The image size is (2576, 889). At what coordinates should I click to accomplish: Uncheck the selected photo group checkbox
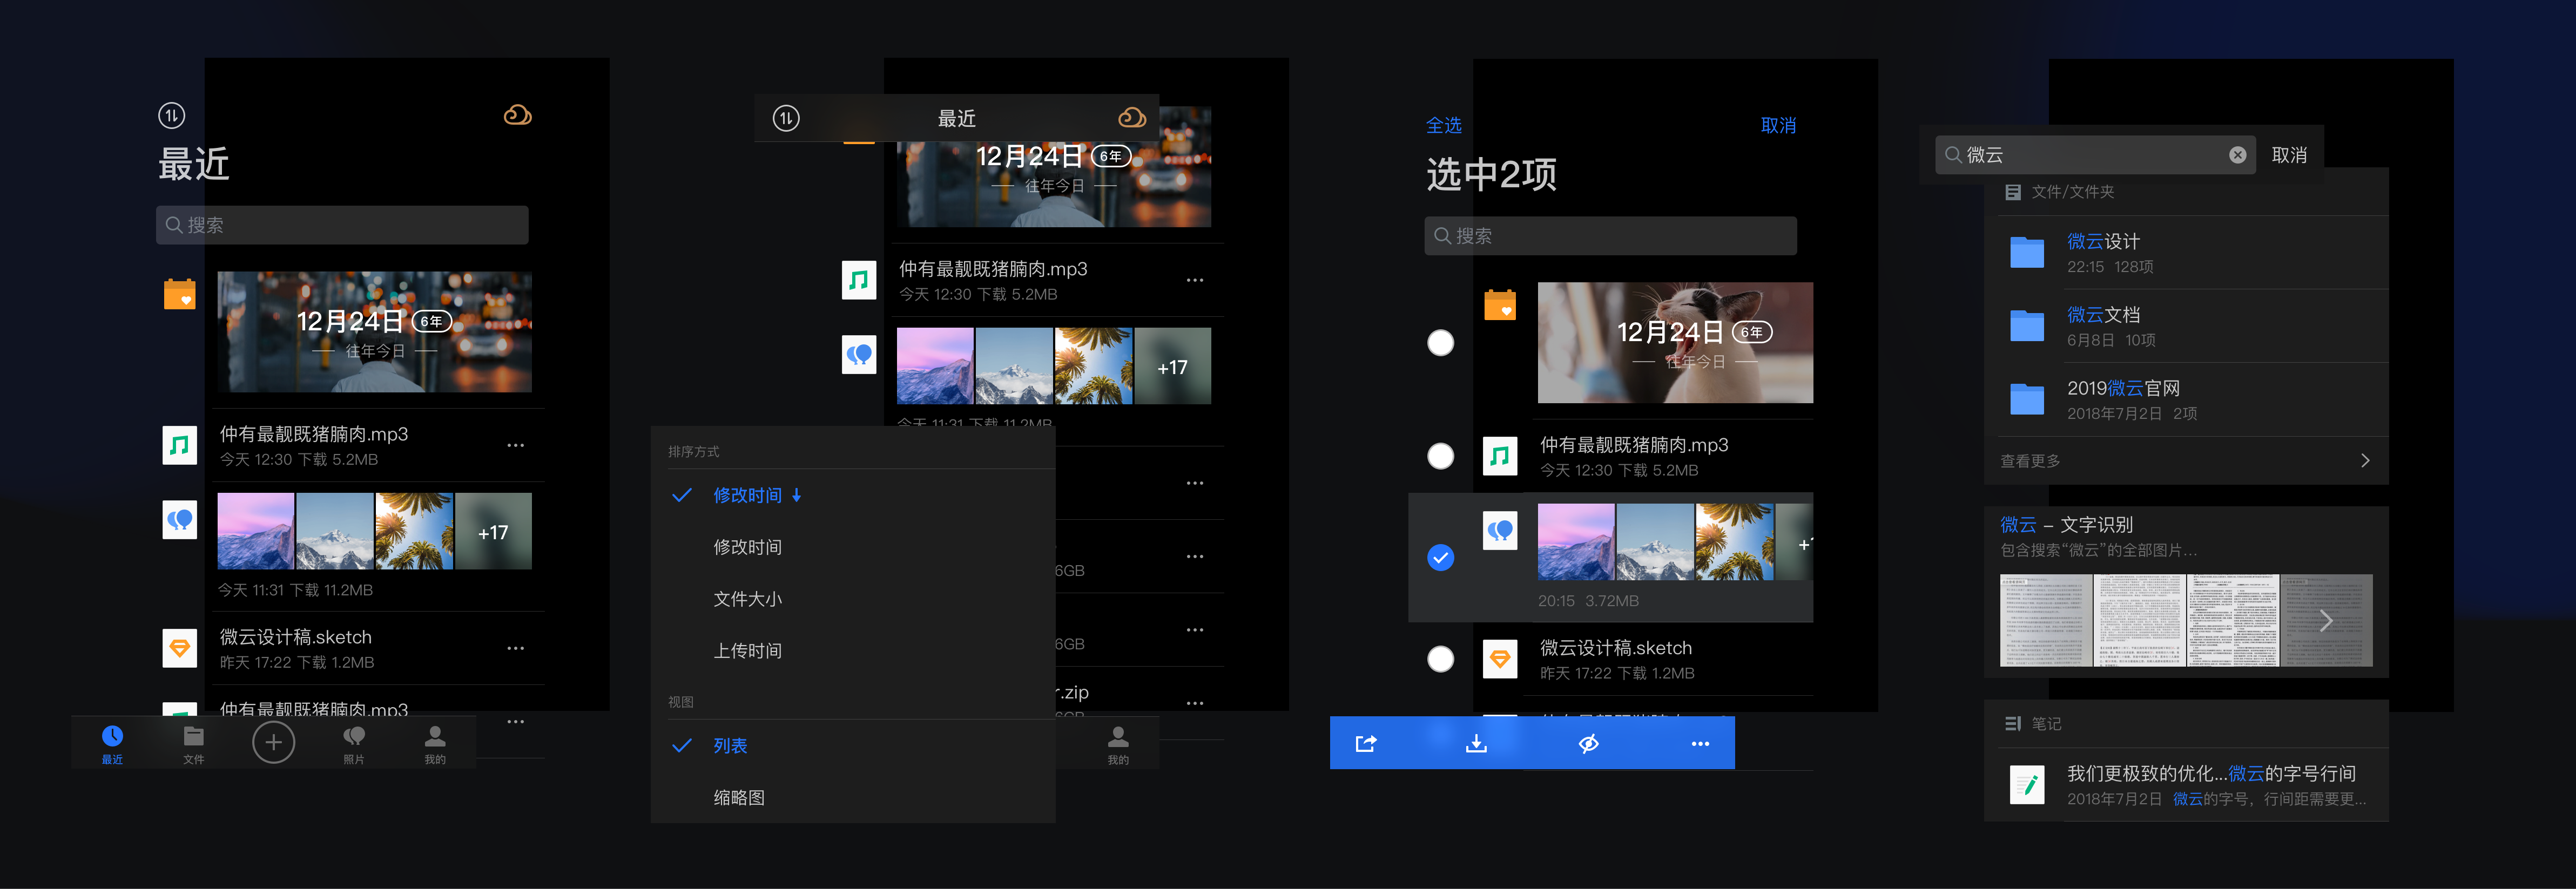(x=1440, y=557)
